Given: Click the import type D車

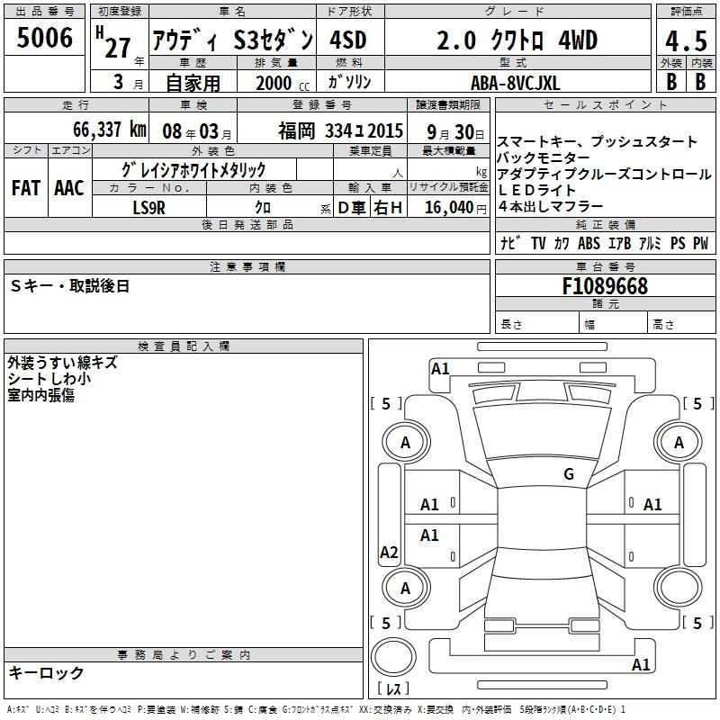Looking at the screenshot, I should 352,208.
